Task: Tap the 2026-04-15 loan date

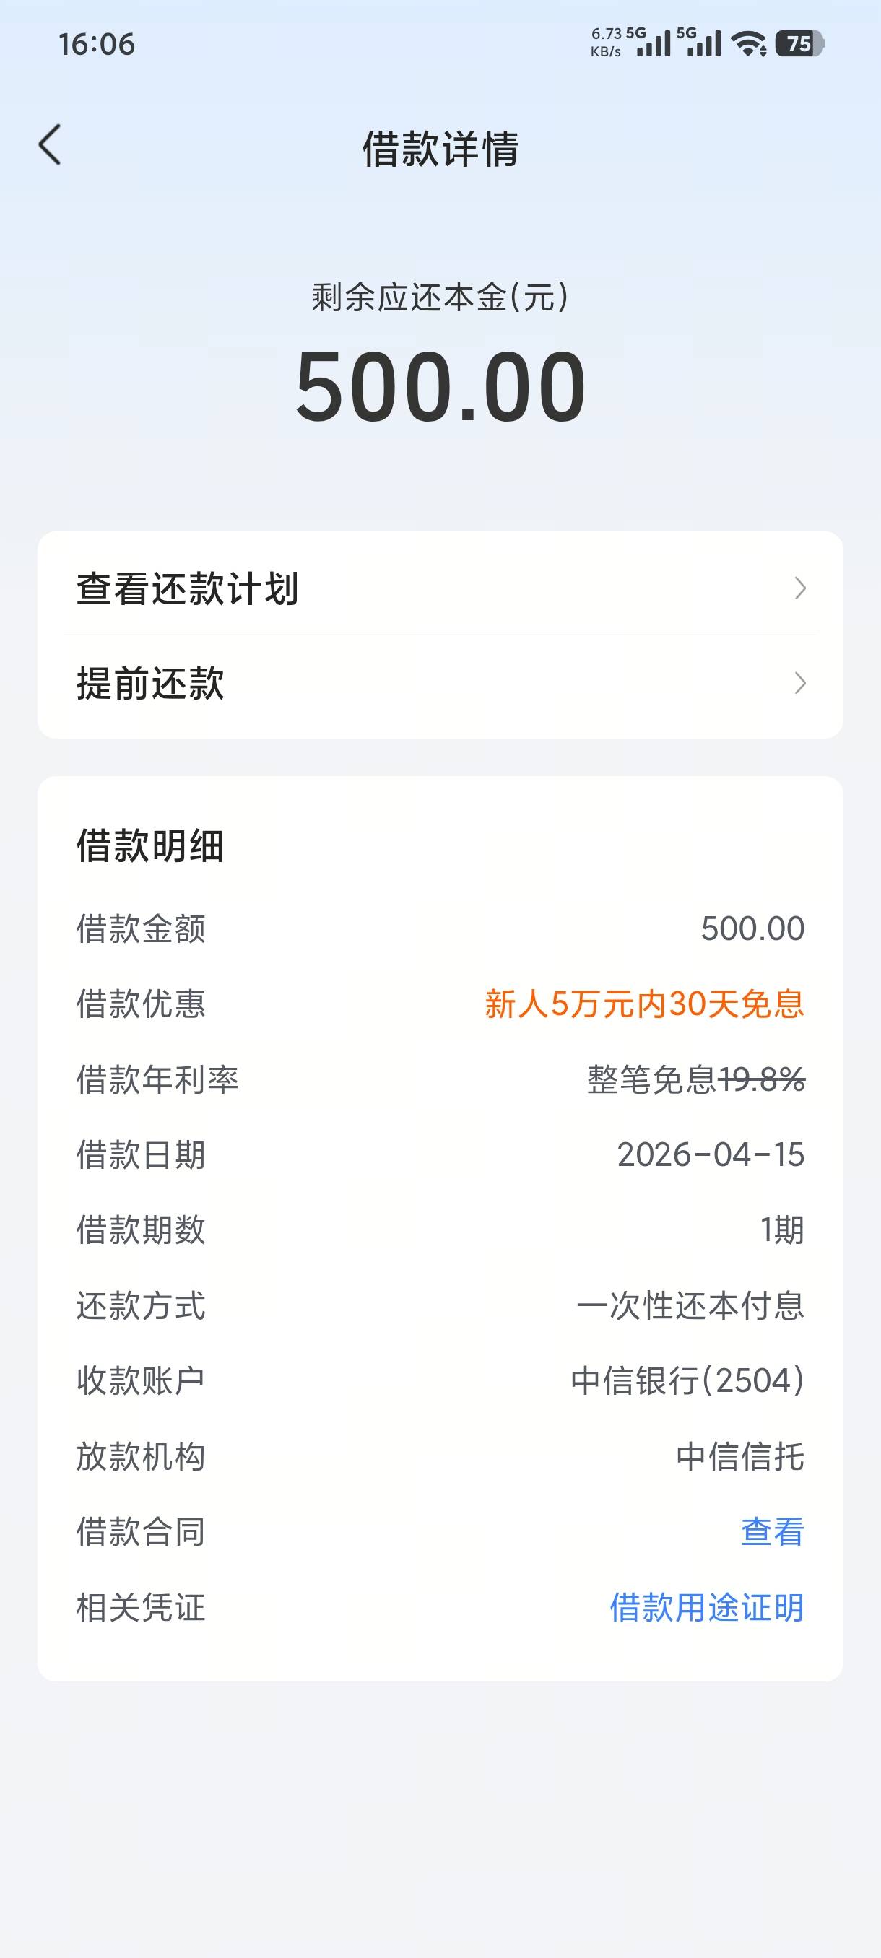Action: pos(710,1154)
